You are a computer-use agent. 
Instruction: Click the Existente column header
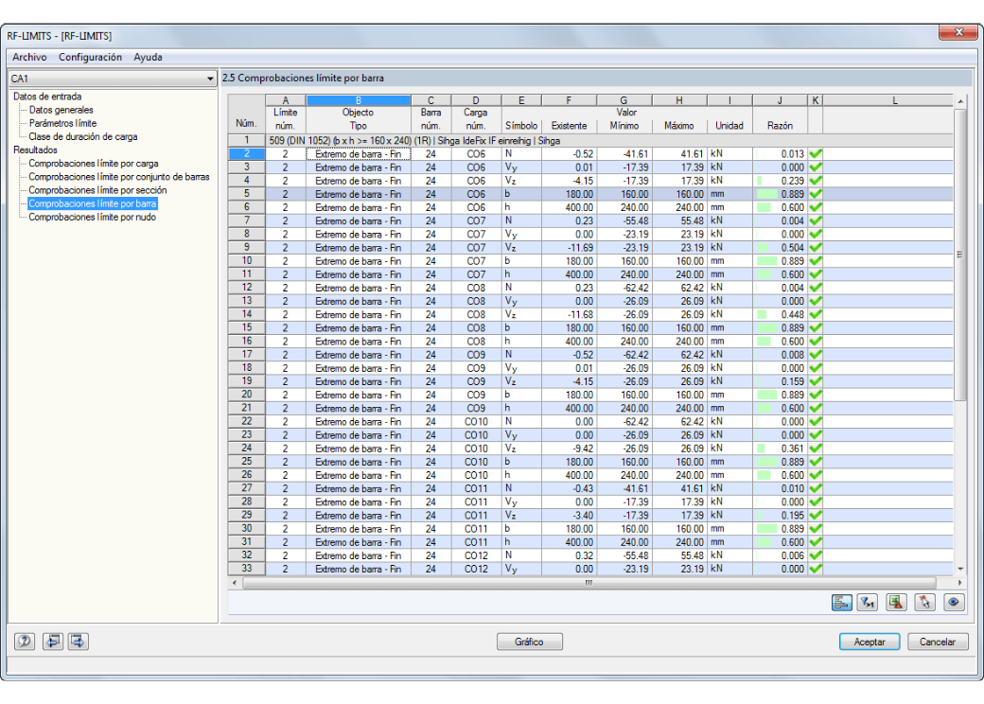pyautogui.click(x=569, y=126)
